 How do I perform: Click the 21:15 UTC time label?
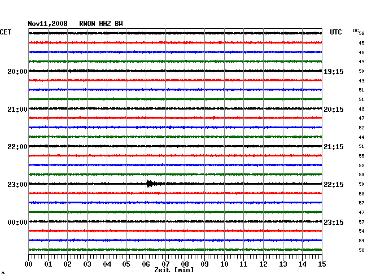[x=334, y=147]
